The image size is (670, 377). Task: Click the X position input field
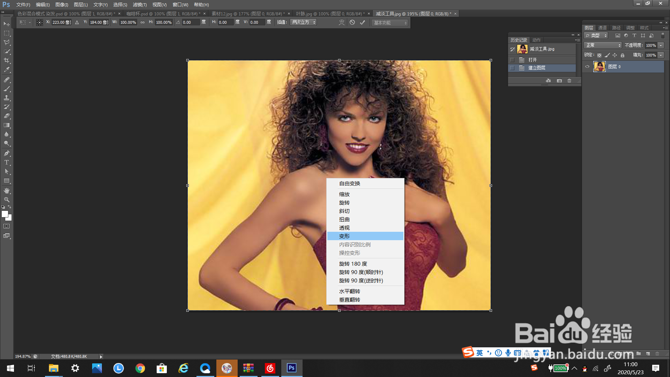coord(61,22)
